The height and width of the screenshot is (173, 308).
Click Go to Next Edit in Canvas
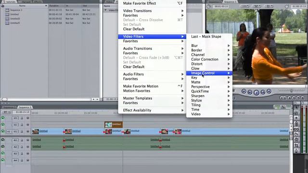(x=269, y=91)
